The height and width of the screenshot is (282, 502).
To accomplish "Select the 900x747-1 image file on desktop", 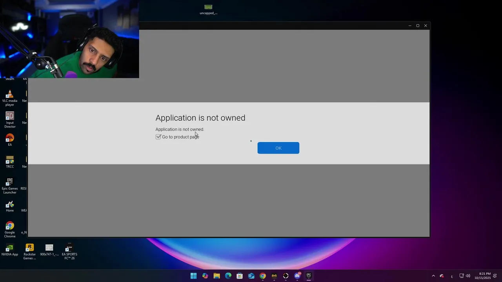I will pos(49,250).
